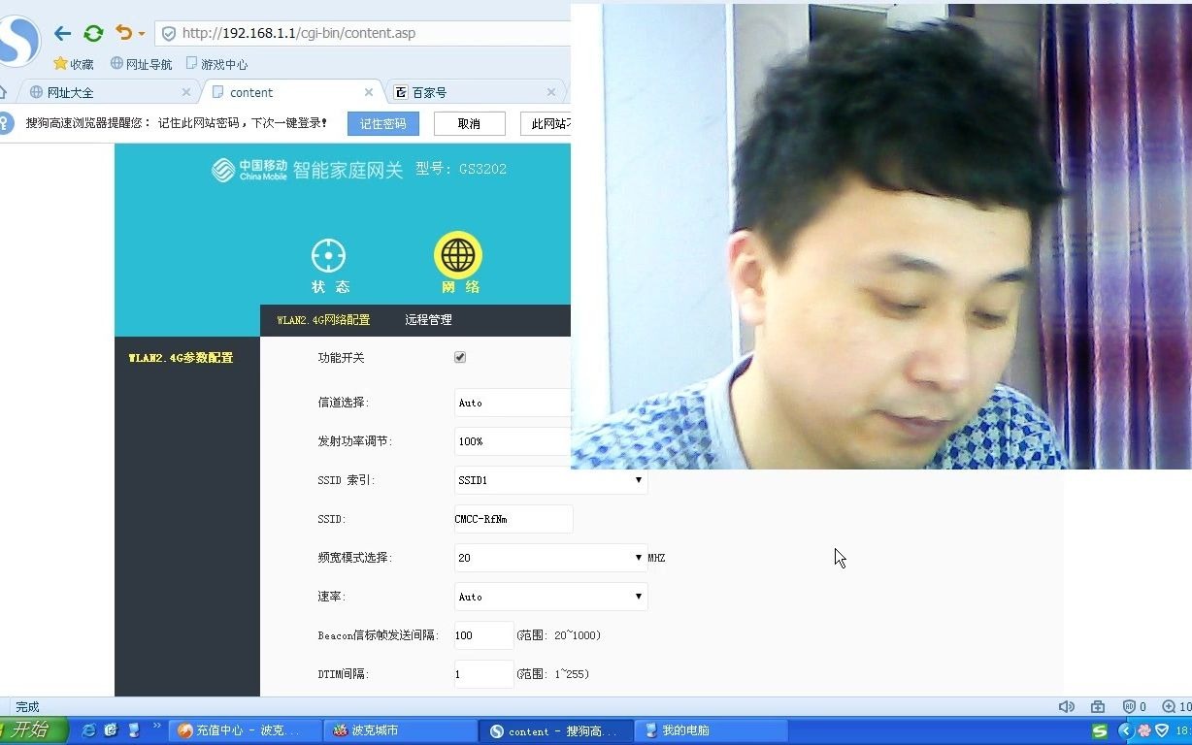
Task: Click the ad-filter shield icon in status bar
Action: [x=1130, y=706]
